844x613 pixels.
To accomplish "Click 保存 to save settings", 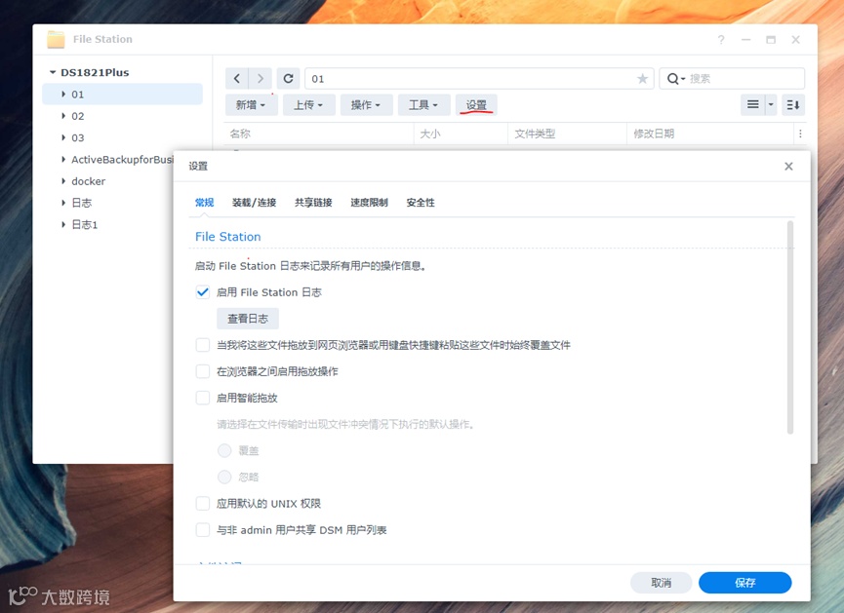I will click(x=744, y=583).
